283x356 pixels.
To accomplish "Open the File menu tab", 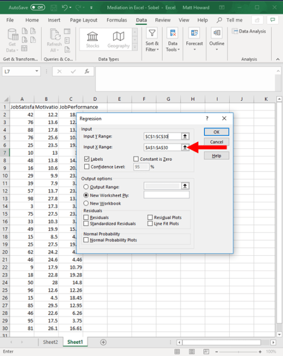I will coord(10,20).
